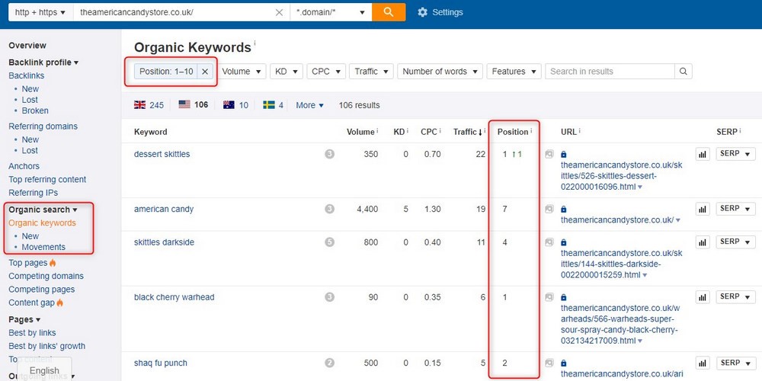The image size is (762, 381).
Task: Go to Content gap report
Action: (30, 303)
